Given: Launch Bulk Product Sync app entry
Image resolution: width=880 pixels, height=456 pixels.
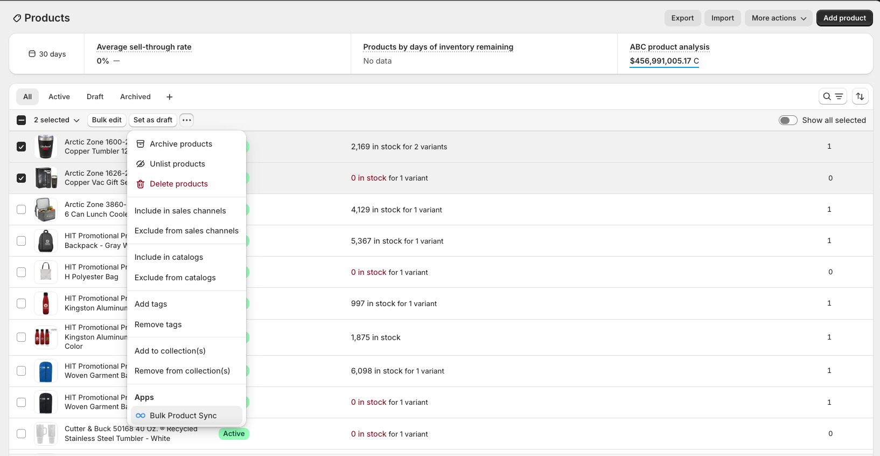Looking at the screenshot, I should coord(186,416).
